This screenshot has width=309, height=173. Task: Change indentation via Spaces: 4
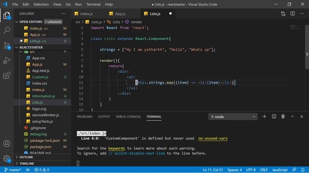pos(235,170)
